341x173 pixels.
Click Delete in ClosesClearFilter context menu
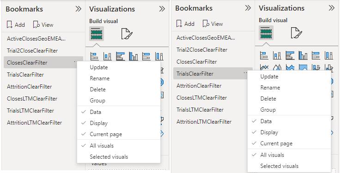(119, 89)
